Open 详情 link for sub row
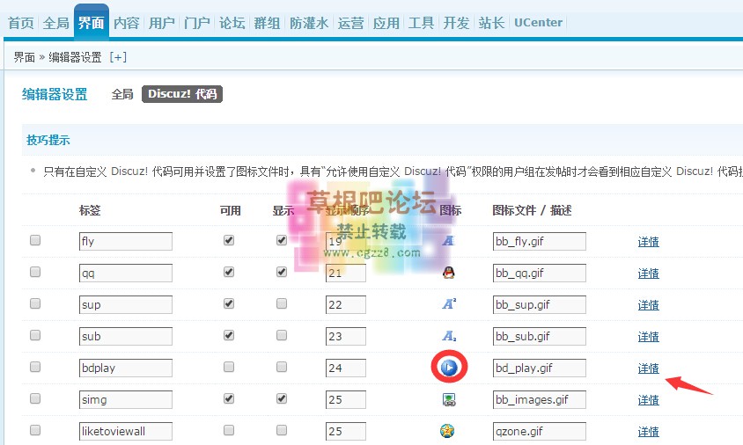Viewport: 743px width, 445px height. 648,337
